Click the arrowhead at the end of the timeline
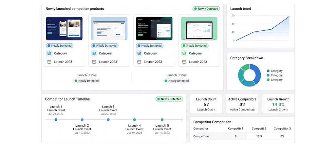The image size is (336, 152). click(x=182, y=120)
